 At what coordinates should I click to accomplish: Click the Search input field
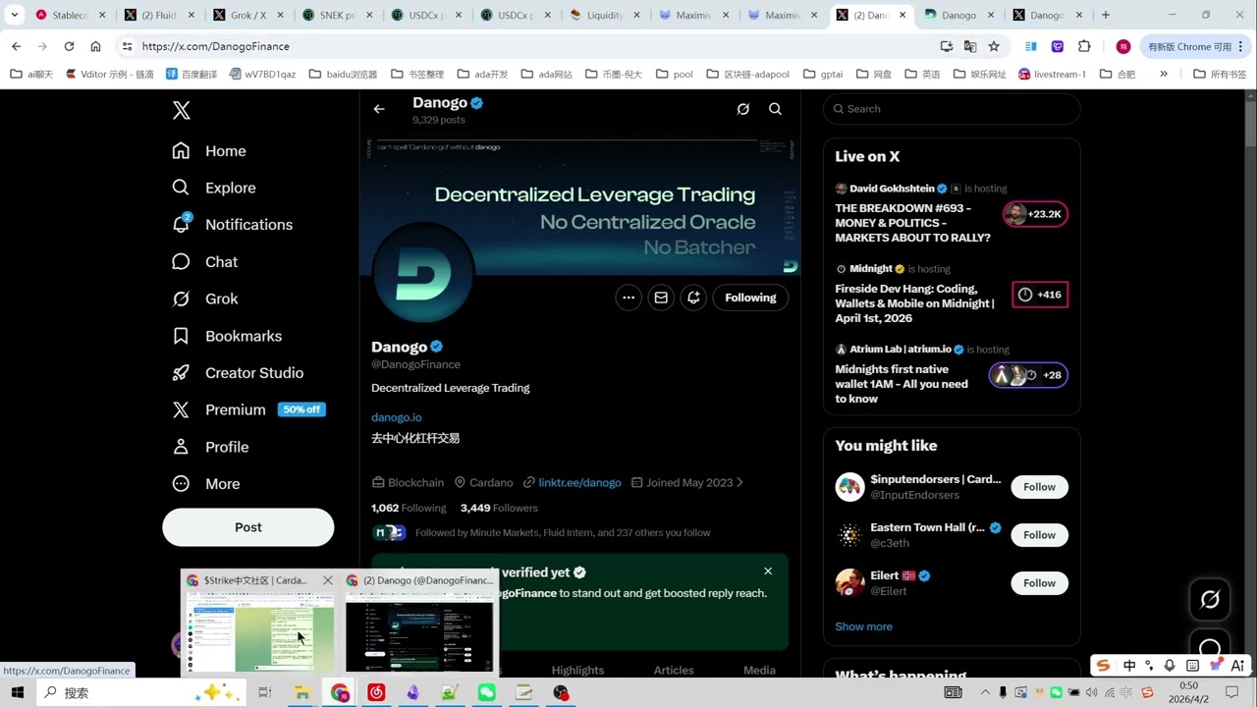pos(952,109)
